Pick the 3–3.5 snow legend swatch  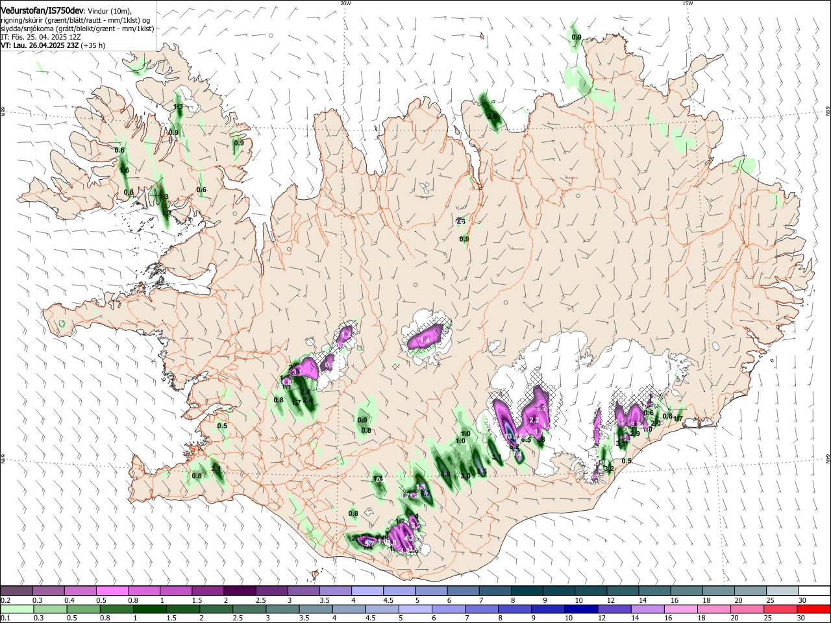tap(304, 591)
